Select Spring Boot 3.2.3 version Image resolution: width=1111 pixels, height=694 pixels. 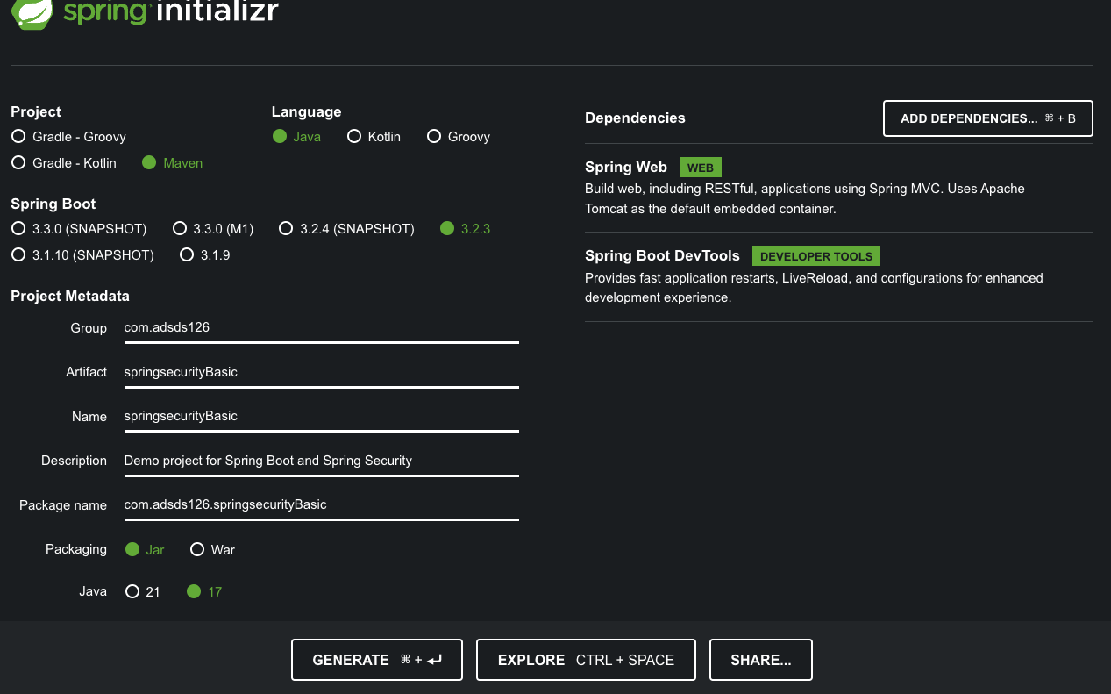[x=465, y=229]
